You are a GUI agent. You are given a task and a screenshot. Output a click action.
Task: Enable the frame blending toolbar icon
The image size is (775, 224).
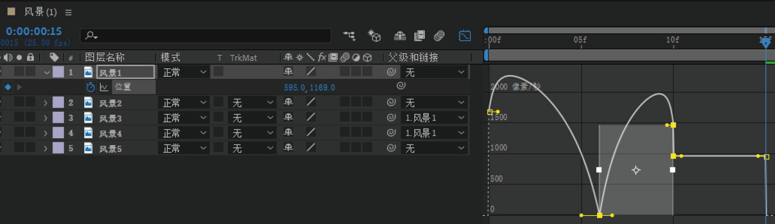[x=420, y=35]
